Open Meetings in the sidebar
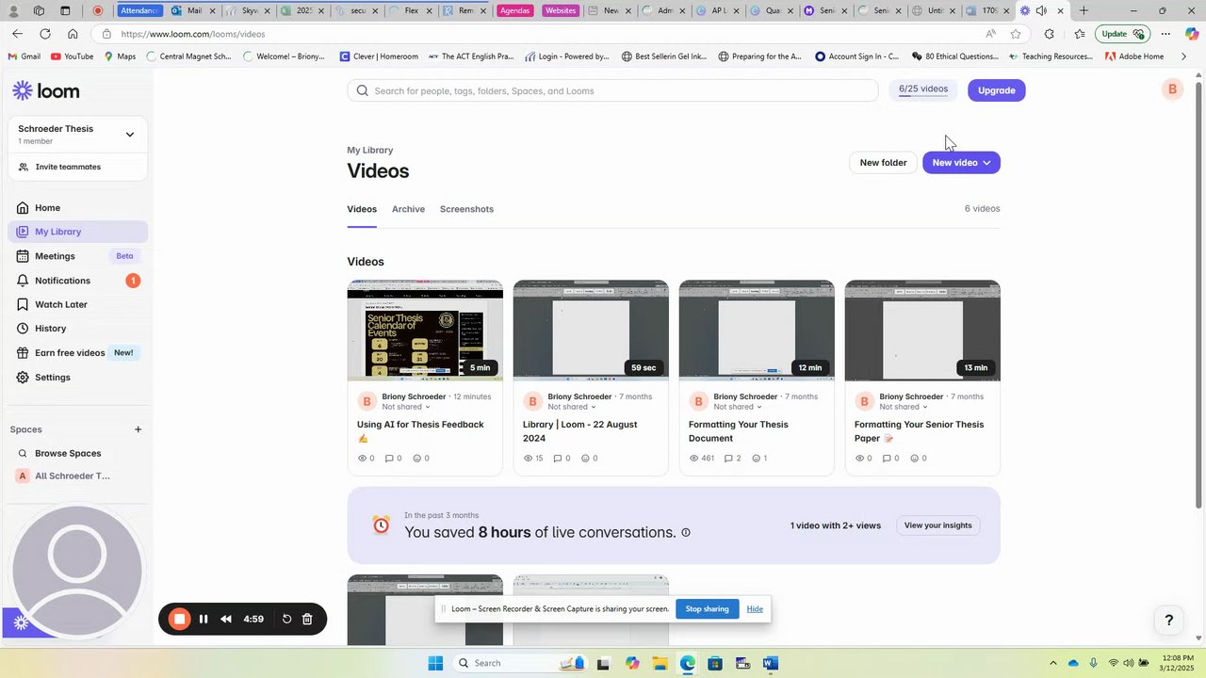 (78, 256)
